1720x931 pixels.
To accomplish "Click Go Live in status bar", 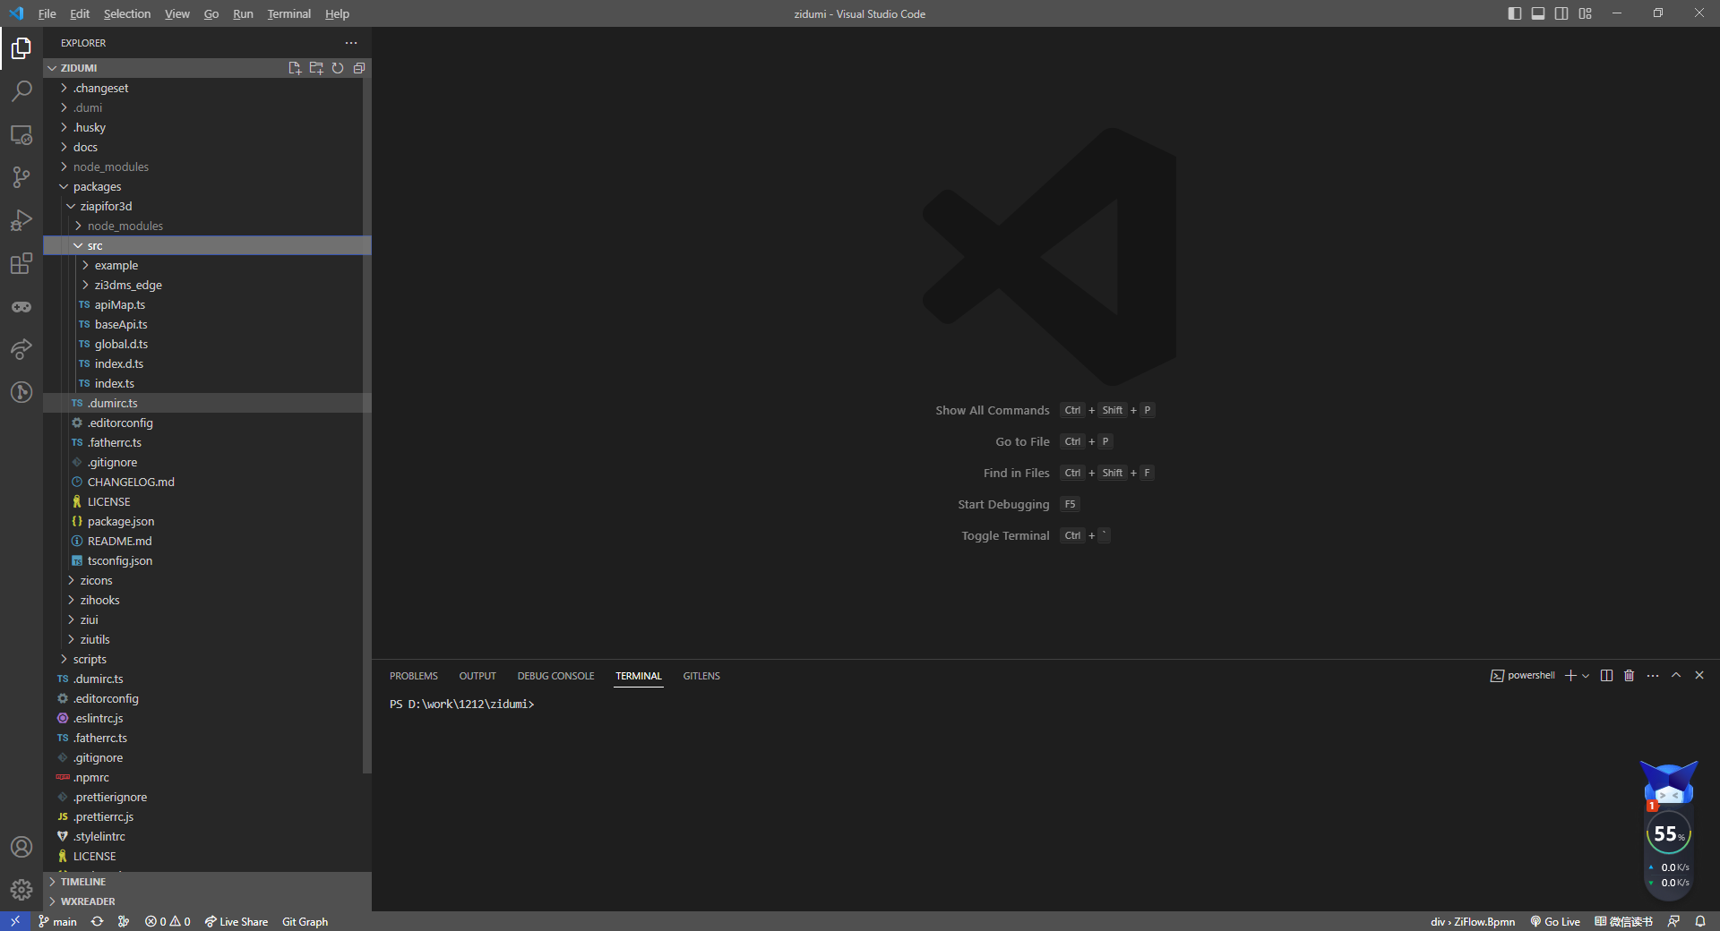I will 1555,921.
